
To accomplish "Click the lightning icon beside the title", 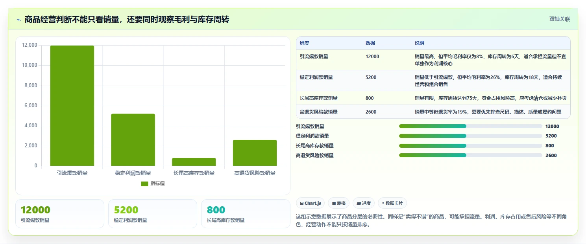I will click(18, 20).
